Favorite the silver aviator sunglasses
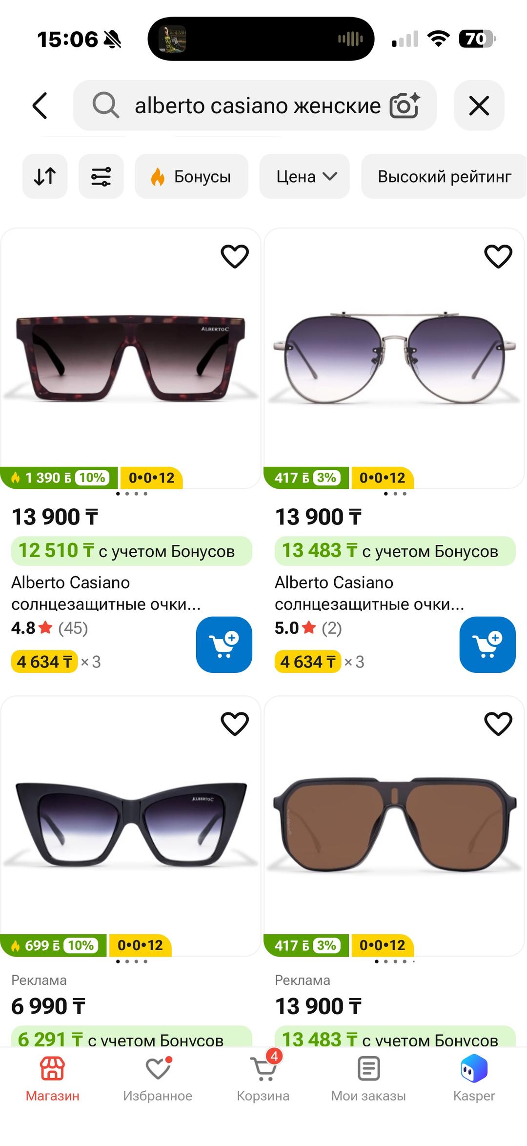 [498, 256]
